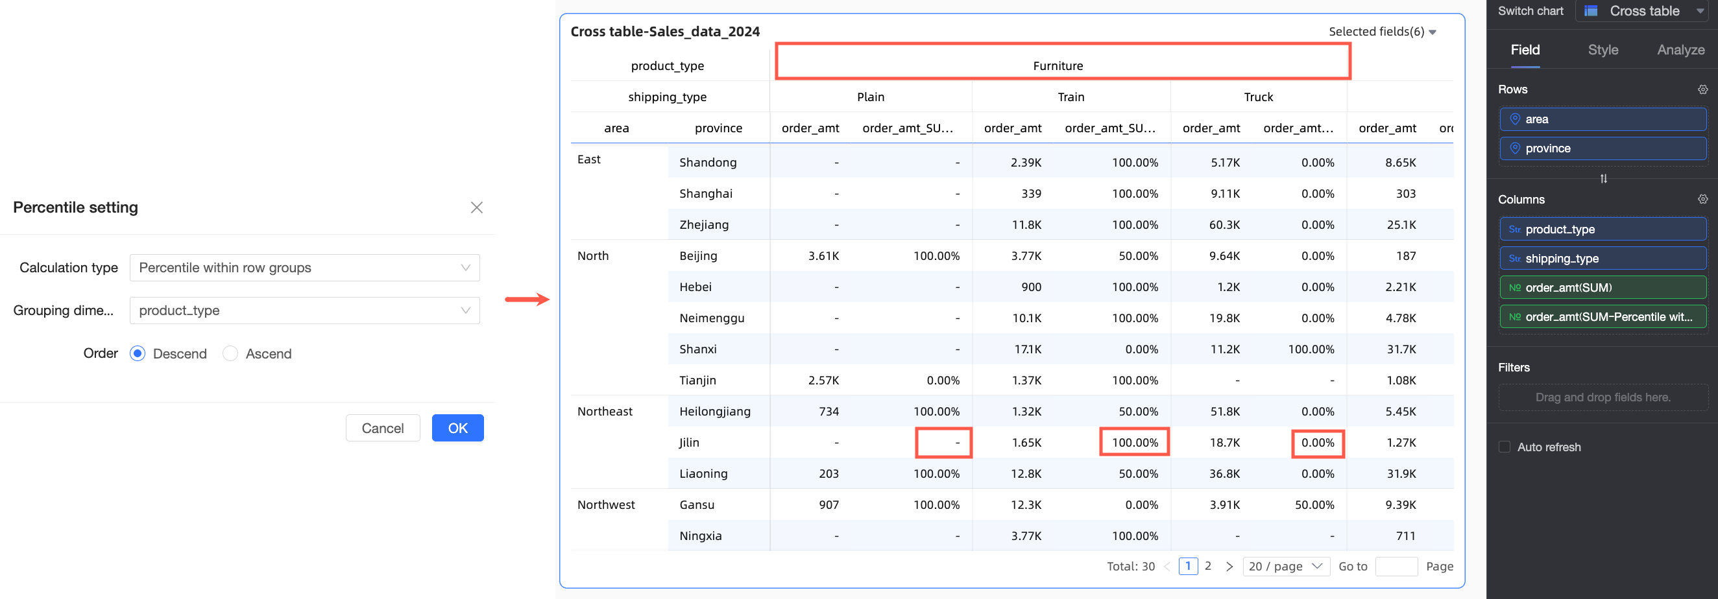1718x599 pixels.
Task: Click the Neimenggu row label
Action: [712, 318]
